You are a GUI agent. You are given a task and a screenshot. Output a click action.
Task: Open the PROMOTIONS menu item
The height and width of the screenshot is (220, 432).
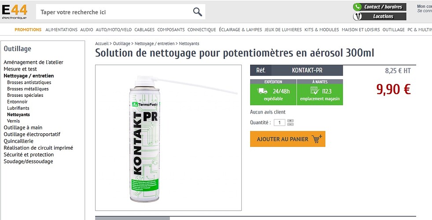coord(28,29)
